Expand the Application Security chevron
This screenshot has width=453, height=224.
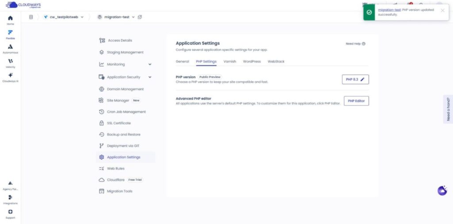click(150, 77)
